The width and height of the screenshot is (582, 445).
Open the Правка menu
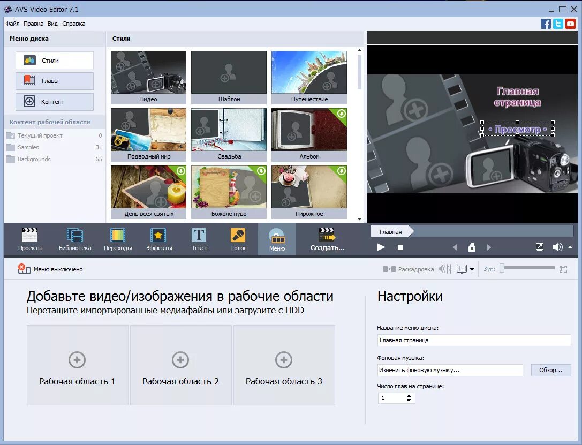(x=33, y=24)
